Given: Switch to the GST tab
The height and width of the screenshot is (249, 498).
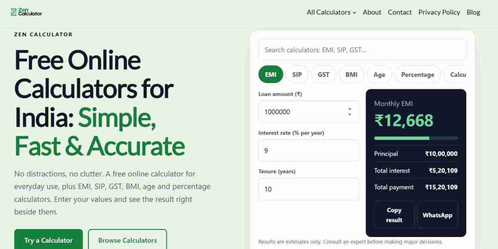Looking at the screenshot, I should (x=324, y=74).
